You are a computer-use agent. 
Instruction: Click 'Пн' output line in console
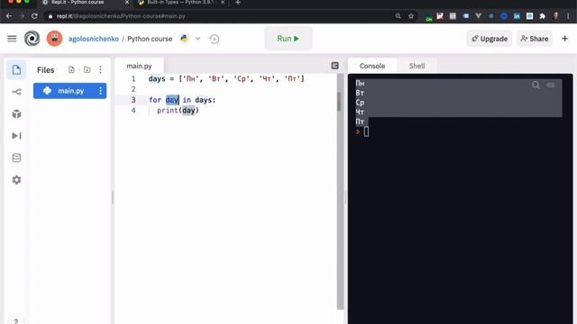(x=360, y=84)
